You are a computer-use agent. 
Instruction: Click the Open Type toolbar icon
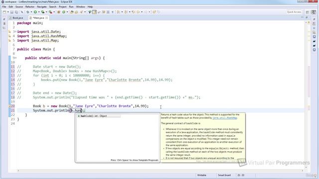(72, 12)
